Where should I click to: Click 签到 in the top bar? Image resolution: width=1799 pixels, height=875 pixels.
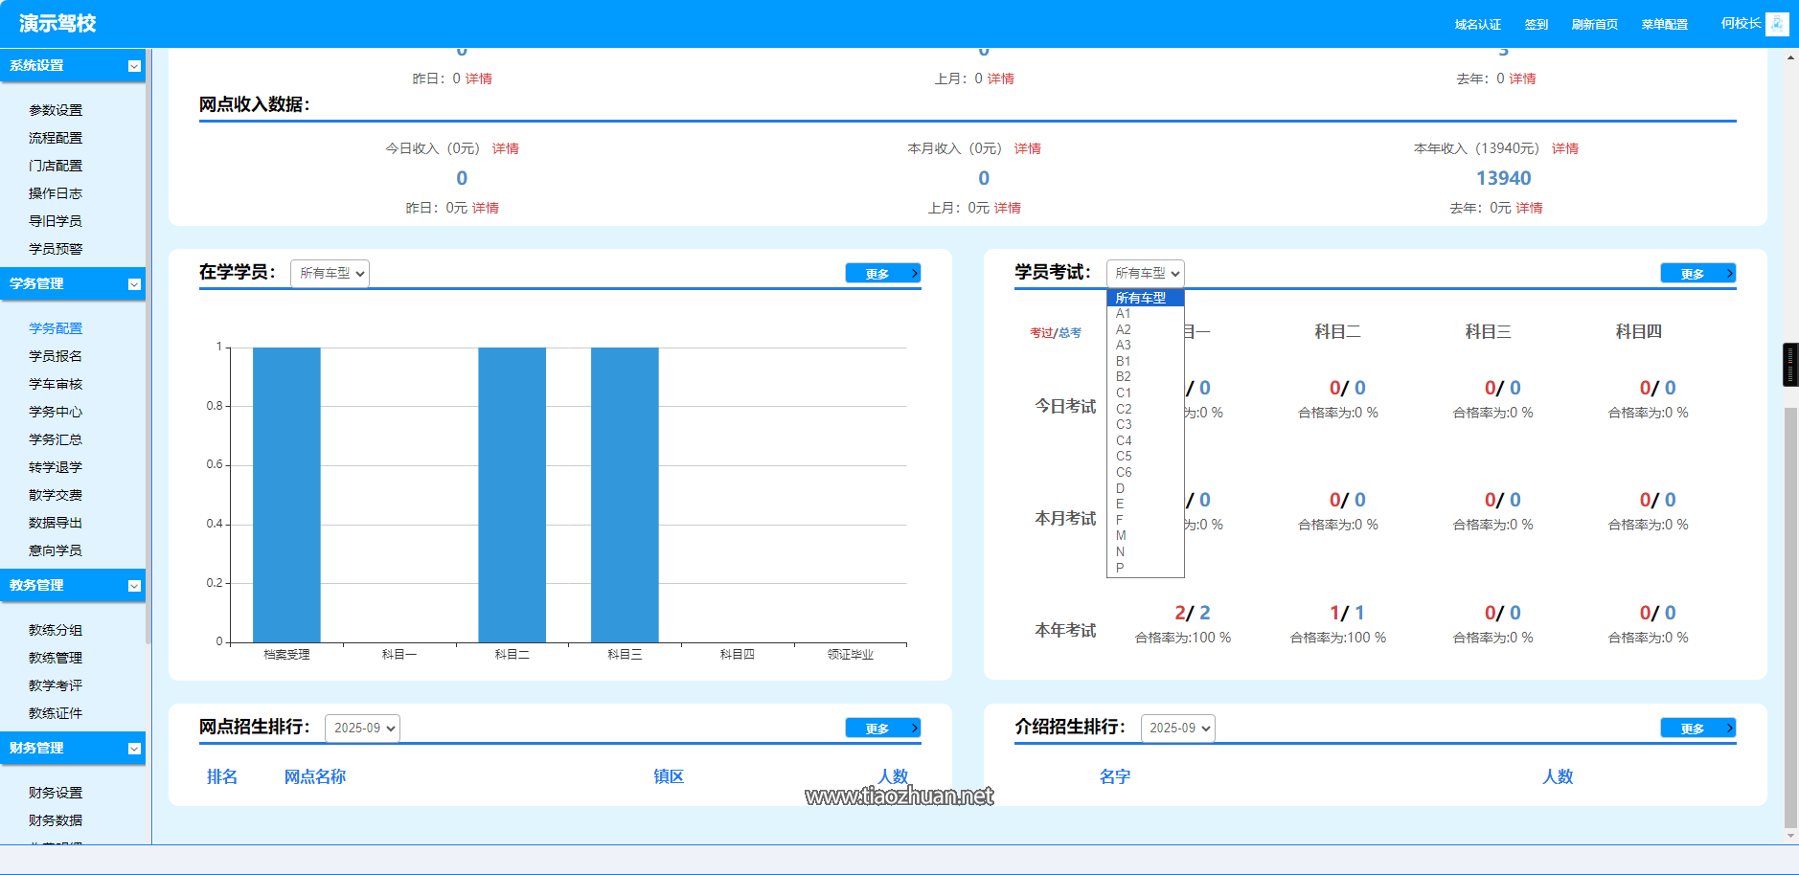tap(1537, 25)
